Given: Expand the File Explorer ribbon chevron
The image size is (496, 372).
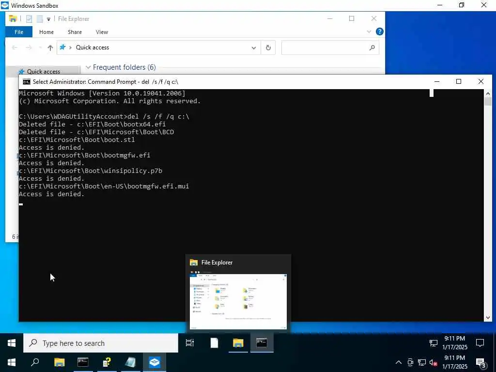Looking at the screenshot, I should (369, 31).
